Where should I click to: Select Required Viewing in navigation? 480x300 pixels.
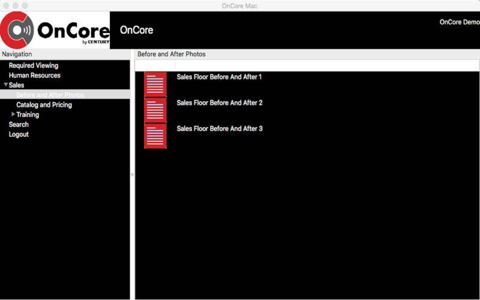[x=34, y=65]
